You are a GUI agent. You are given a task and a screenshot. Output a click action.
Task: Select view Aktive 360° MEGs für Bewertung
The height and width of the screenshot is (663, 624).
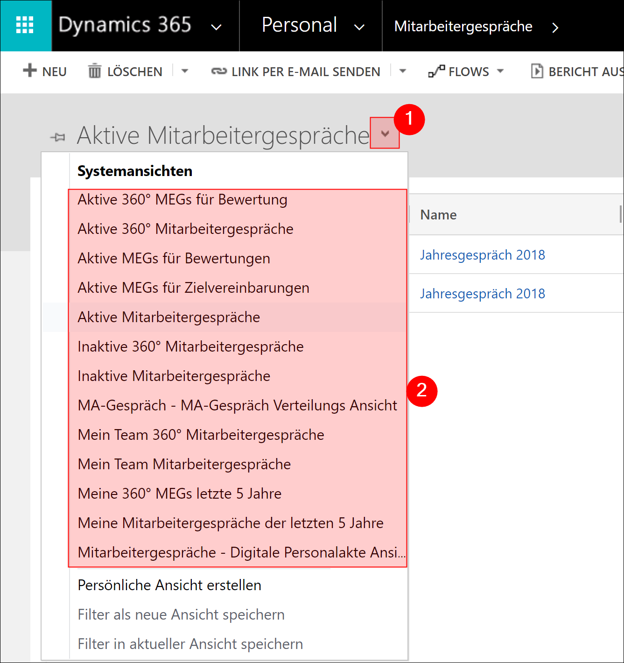(182, 199)
